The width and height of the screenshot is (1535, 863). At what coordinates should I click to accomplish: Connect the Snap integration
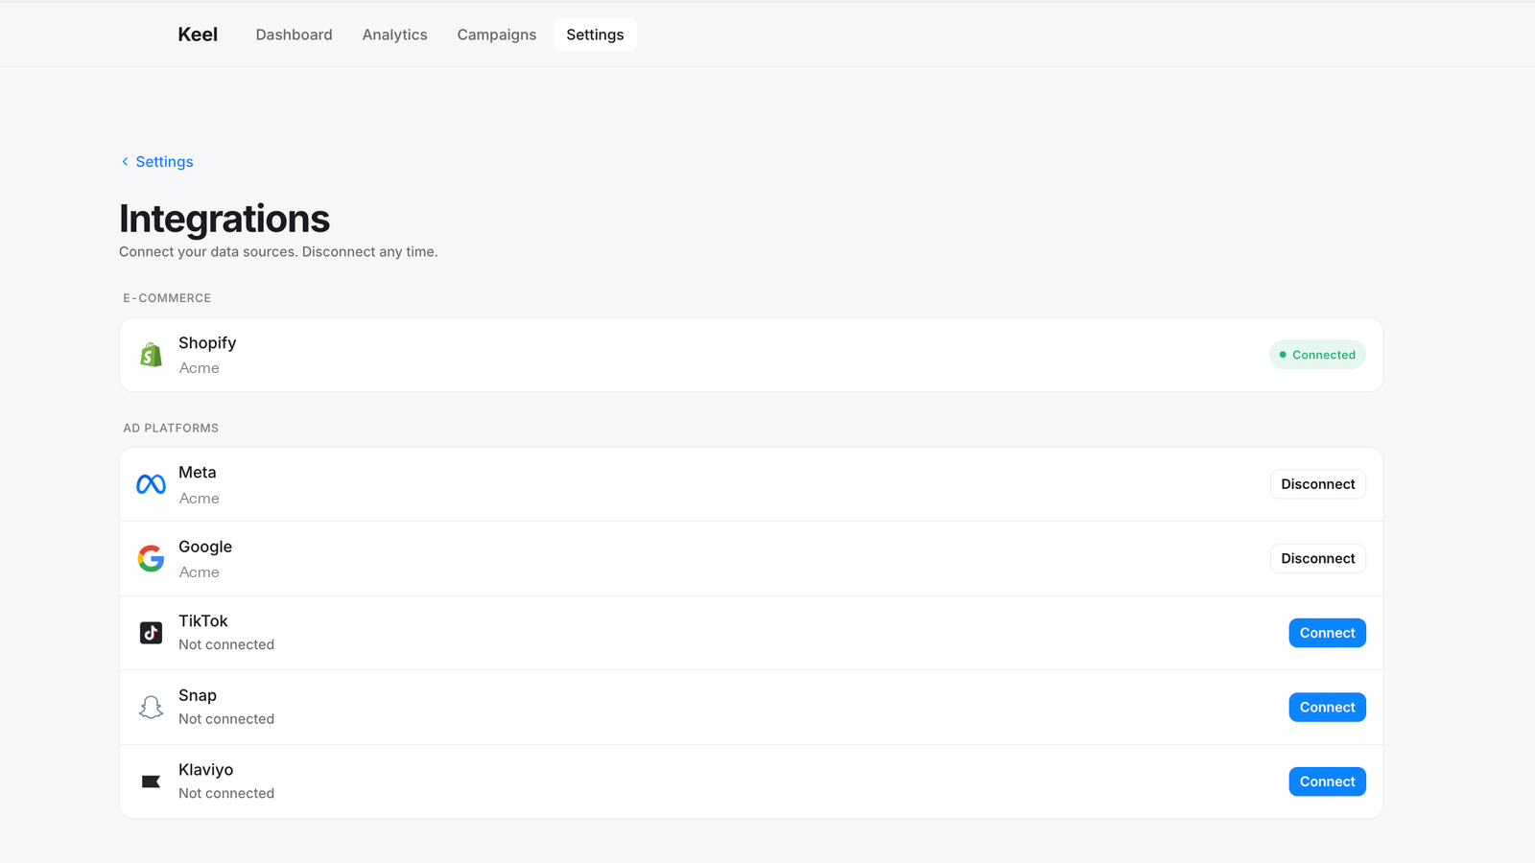[1327, 708]
